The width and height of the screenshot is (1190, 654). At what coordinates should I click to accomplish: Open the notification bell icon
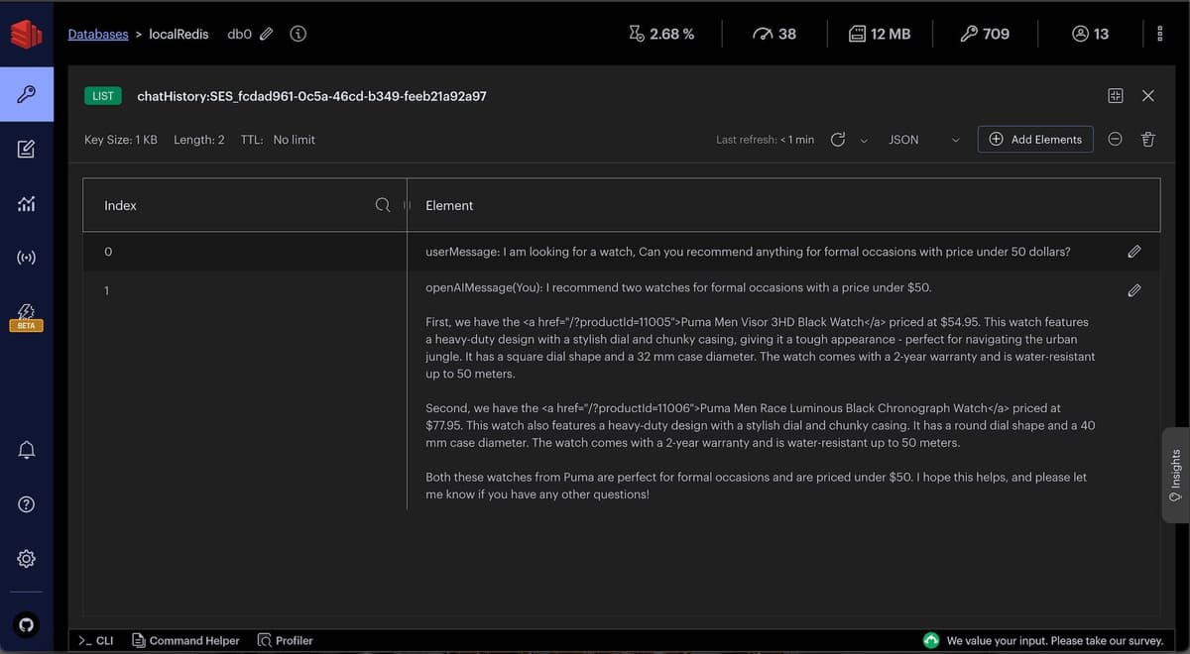(x=27, y=450)
